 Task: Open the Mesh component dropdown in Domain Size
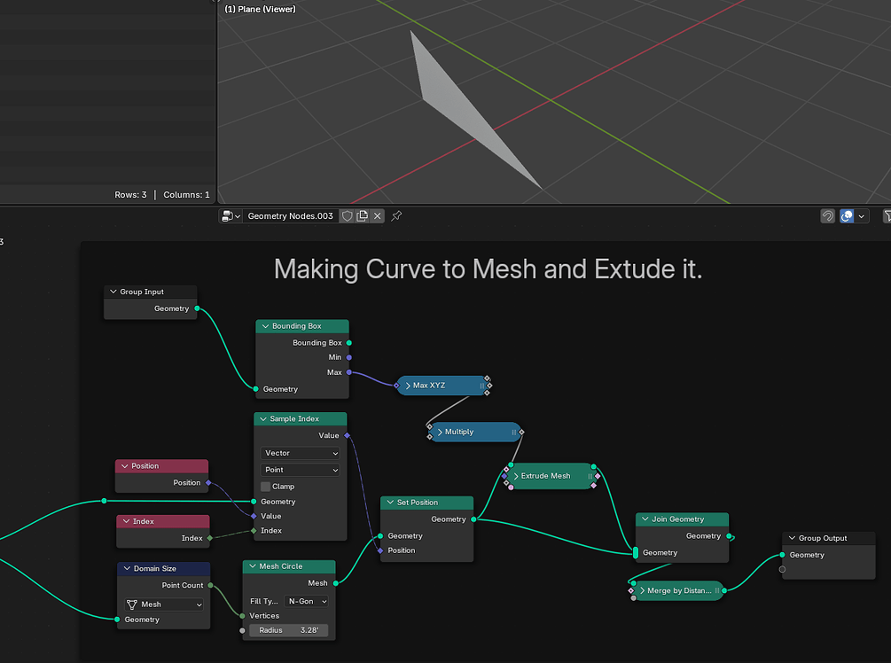coord(164,604)
